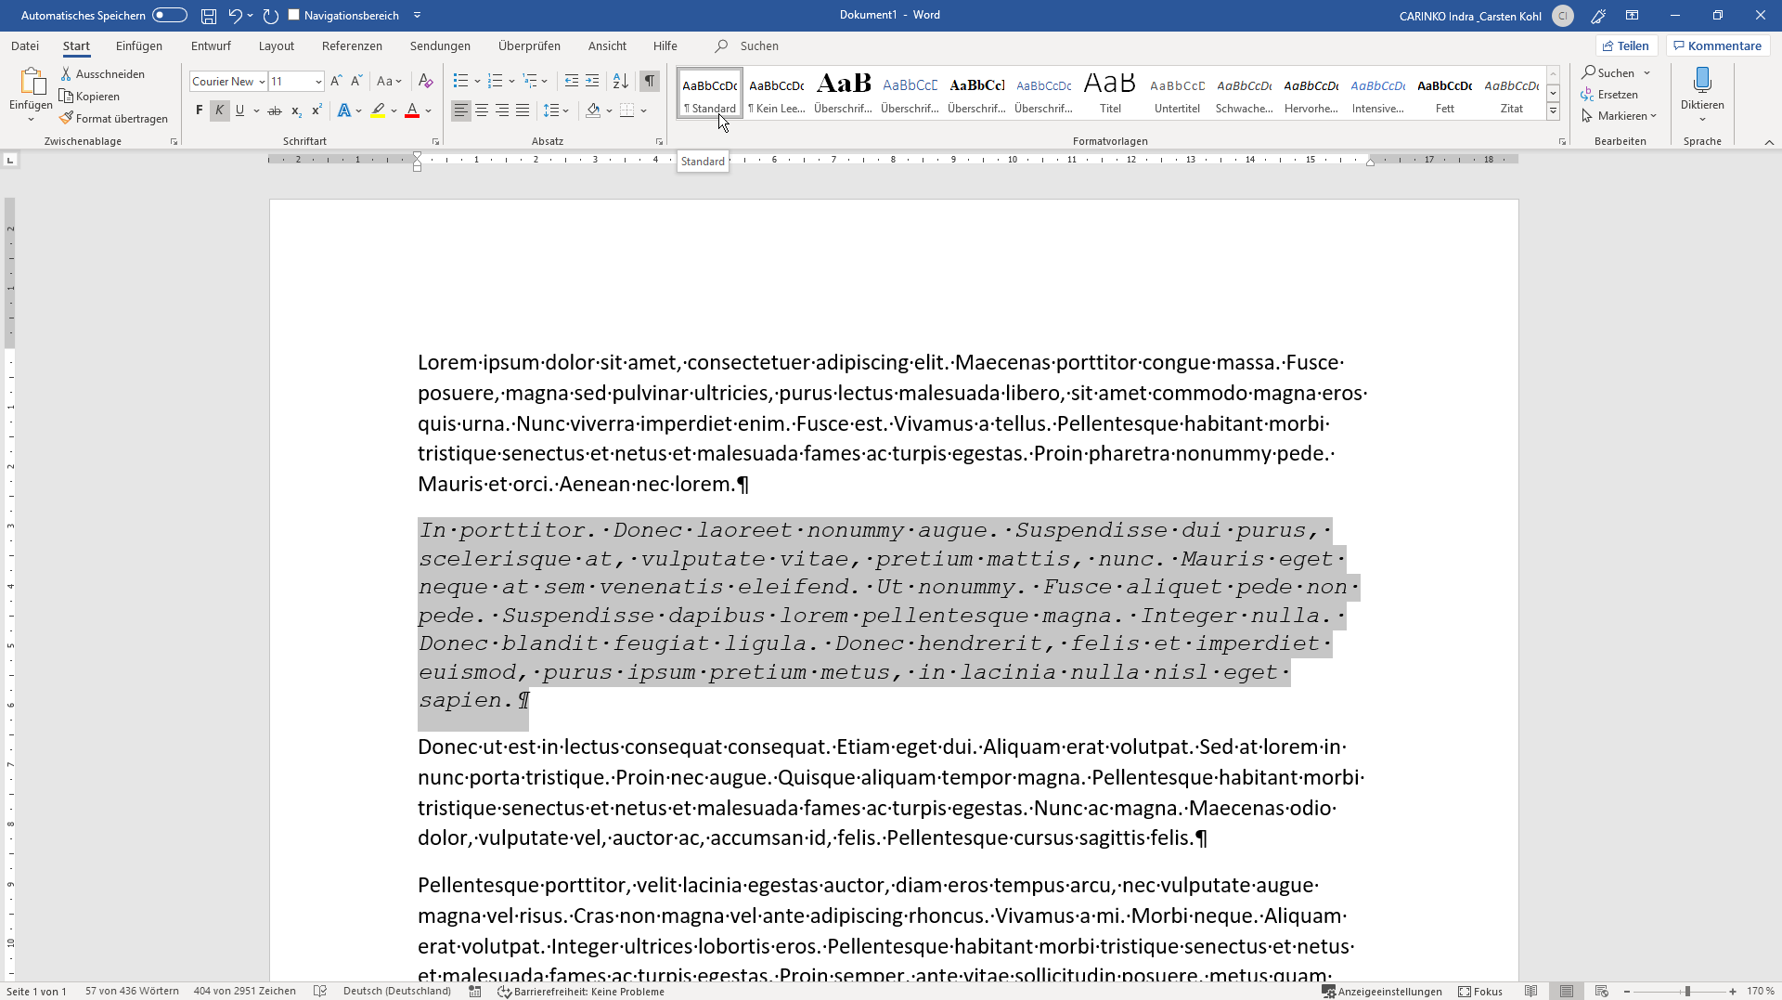The height and width of the screenshot is (1000, 1782).
Task: Switch to Print layout view in status bar
Action: pyautogui.click(x=1567, y=991)
